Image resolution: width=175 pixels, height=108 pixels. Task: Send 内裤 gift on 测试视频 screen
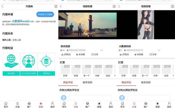tap(97, 71)
